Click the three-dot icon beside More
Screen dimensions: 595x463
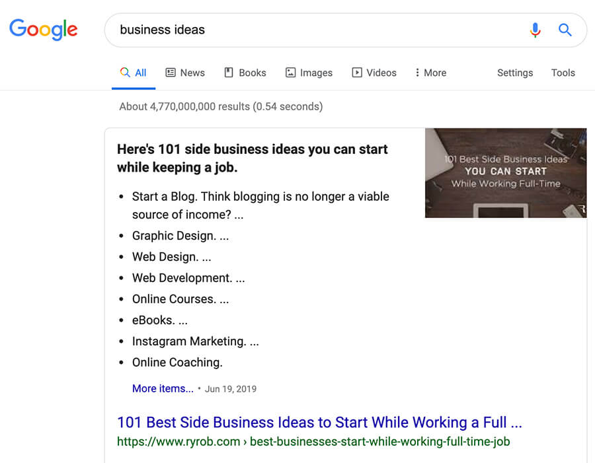pyautogui.click(x=418, y=73)
